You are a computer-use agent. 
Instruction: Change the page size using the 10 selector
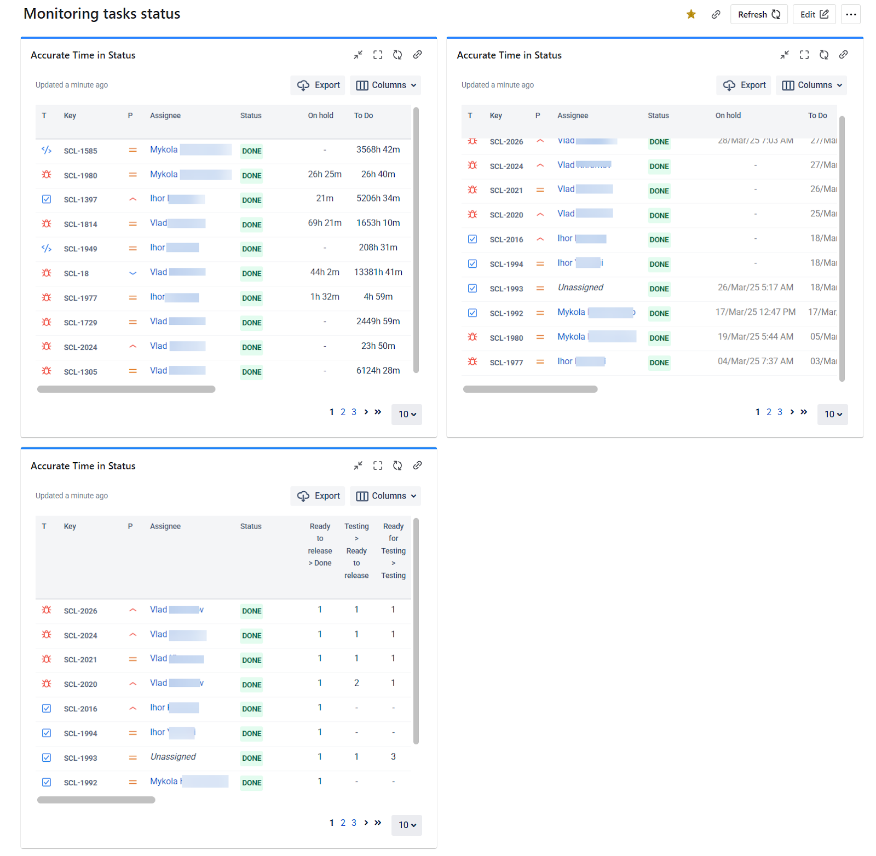click(406, 415)
